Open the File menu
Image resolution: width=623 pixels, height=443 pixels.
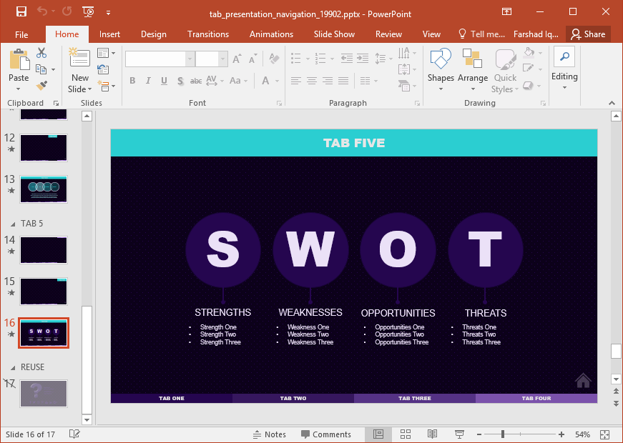(21, 34)
